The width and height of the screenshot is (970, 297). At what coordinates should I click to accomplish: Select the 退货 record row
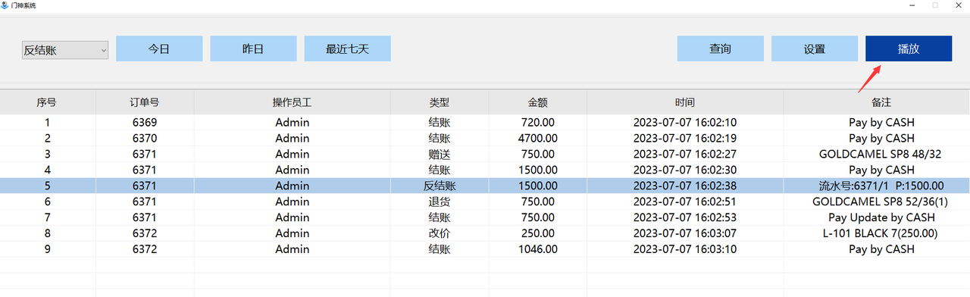(485, 202)
